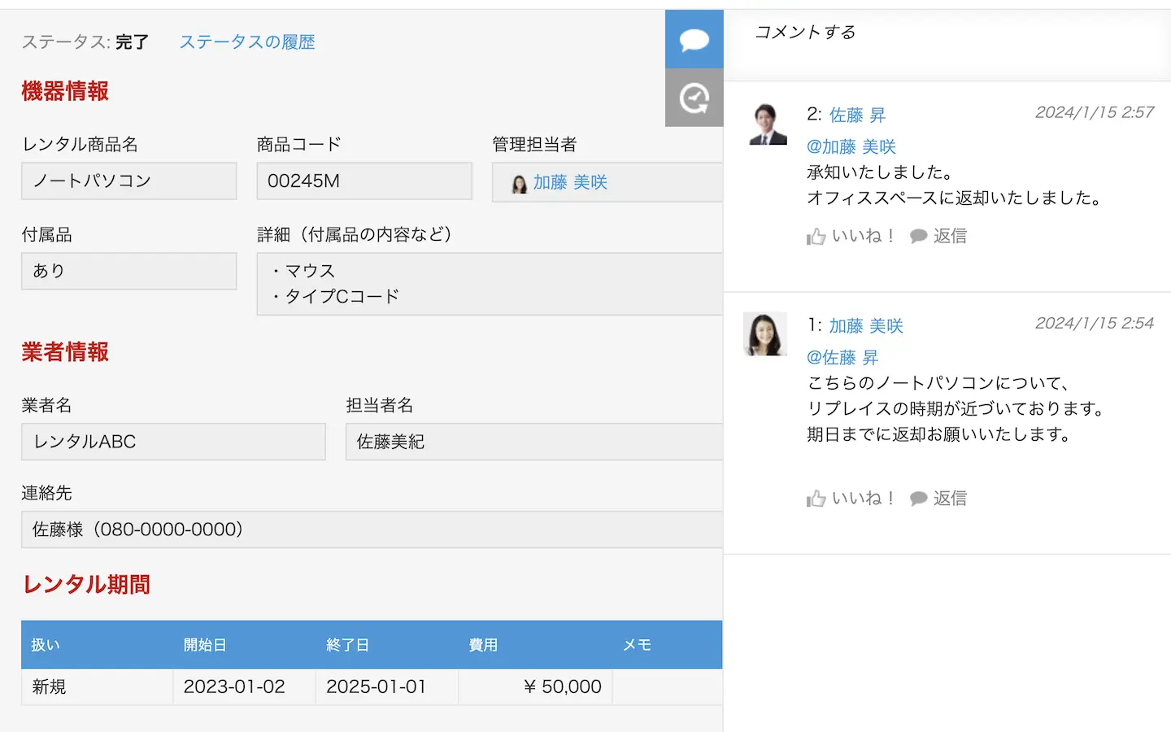Click thumbs-up icon on 佐藤 昇's comment

click(816, 237)
